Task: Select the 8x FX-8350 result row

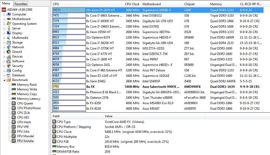Action: click(158, 103)
